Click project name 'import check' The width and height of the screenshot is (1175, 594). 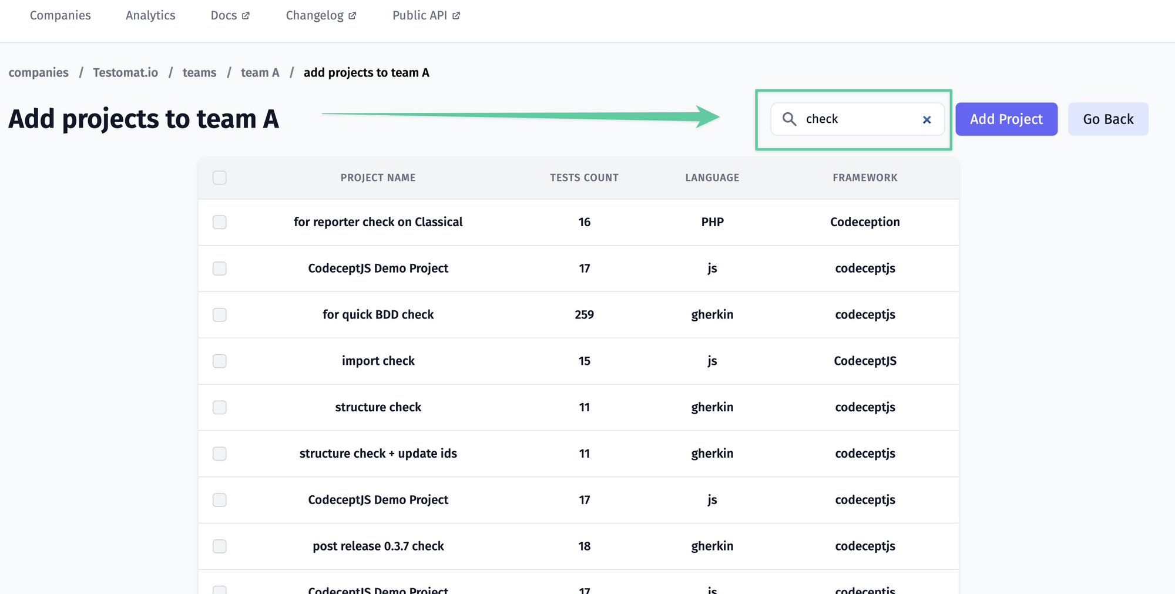(378, 361)
